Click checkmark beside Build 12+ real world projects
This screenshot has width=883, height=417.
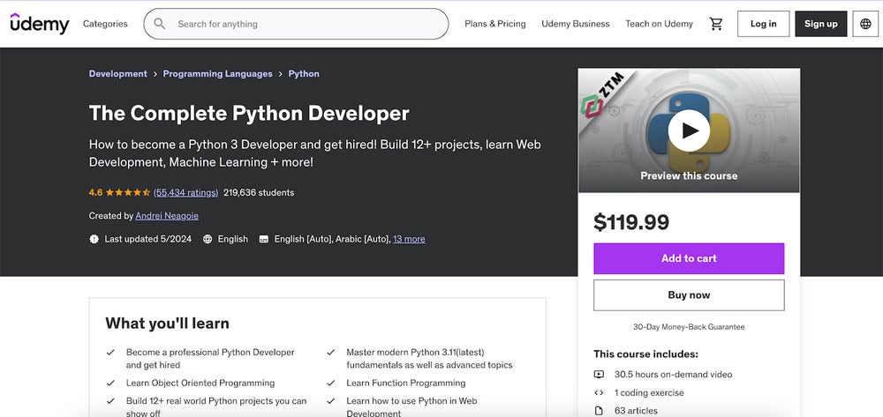tap(110, 401)
